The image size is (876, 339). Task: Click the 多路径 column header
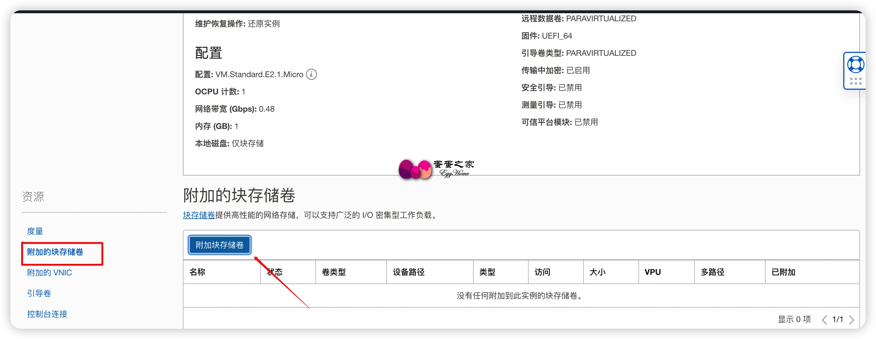[712, 272]
